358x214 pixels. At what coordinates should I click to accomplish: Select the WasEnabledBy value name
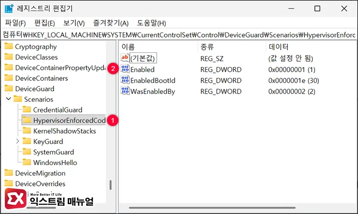[x=153, y=91]
